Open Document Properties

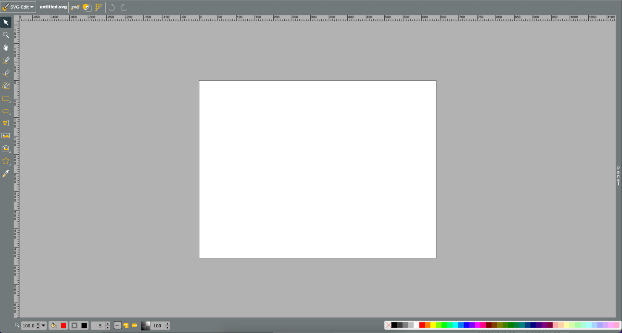coord(87,7)
